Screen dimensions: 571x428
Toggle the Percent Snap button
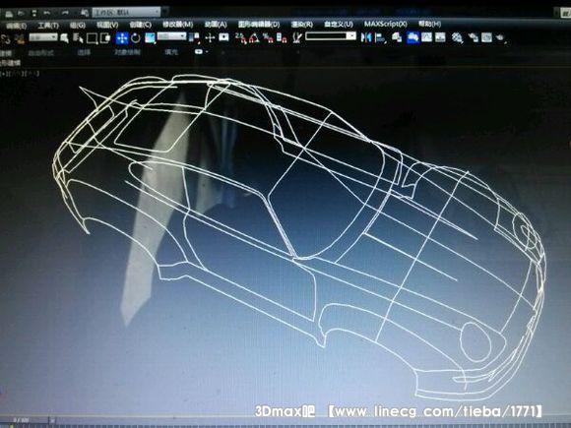(268, 37)
